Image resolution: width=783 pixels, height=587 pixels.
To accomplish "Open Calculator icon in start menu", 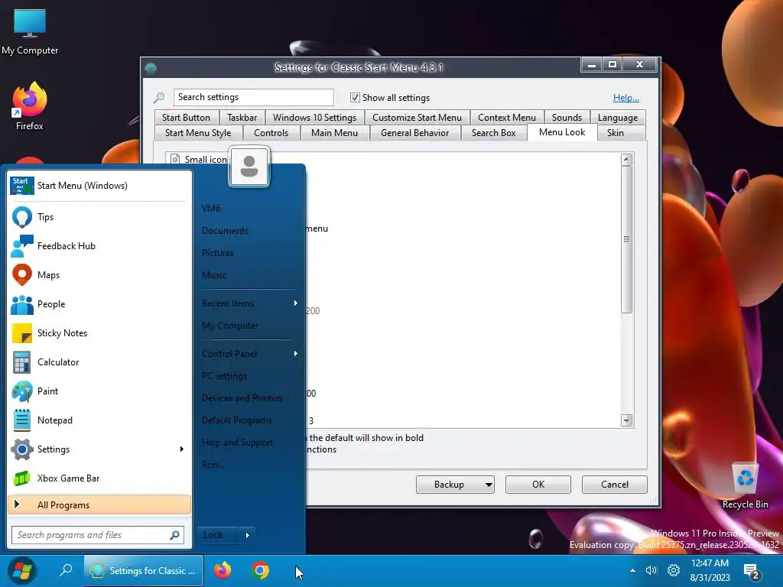I will [x=22, y=362].
